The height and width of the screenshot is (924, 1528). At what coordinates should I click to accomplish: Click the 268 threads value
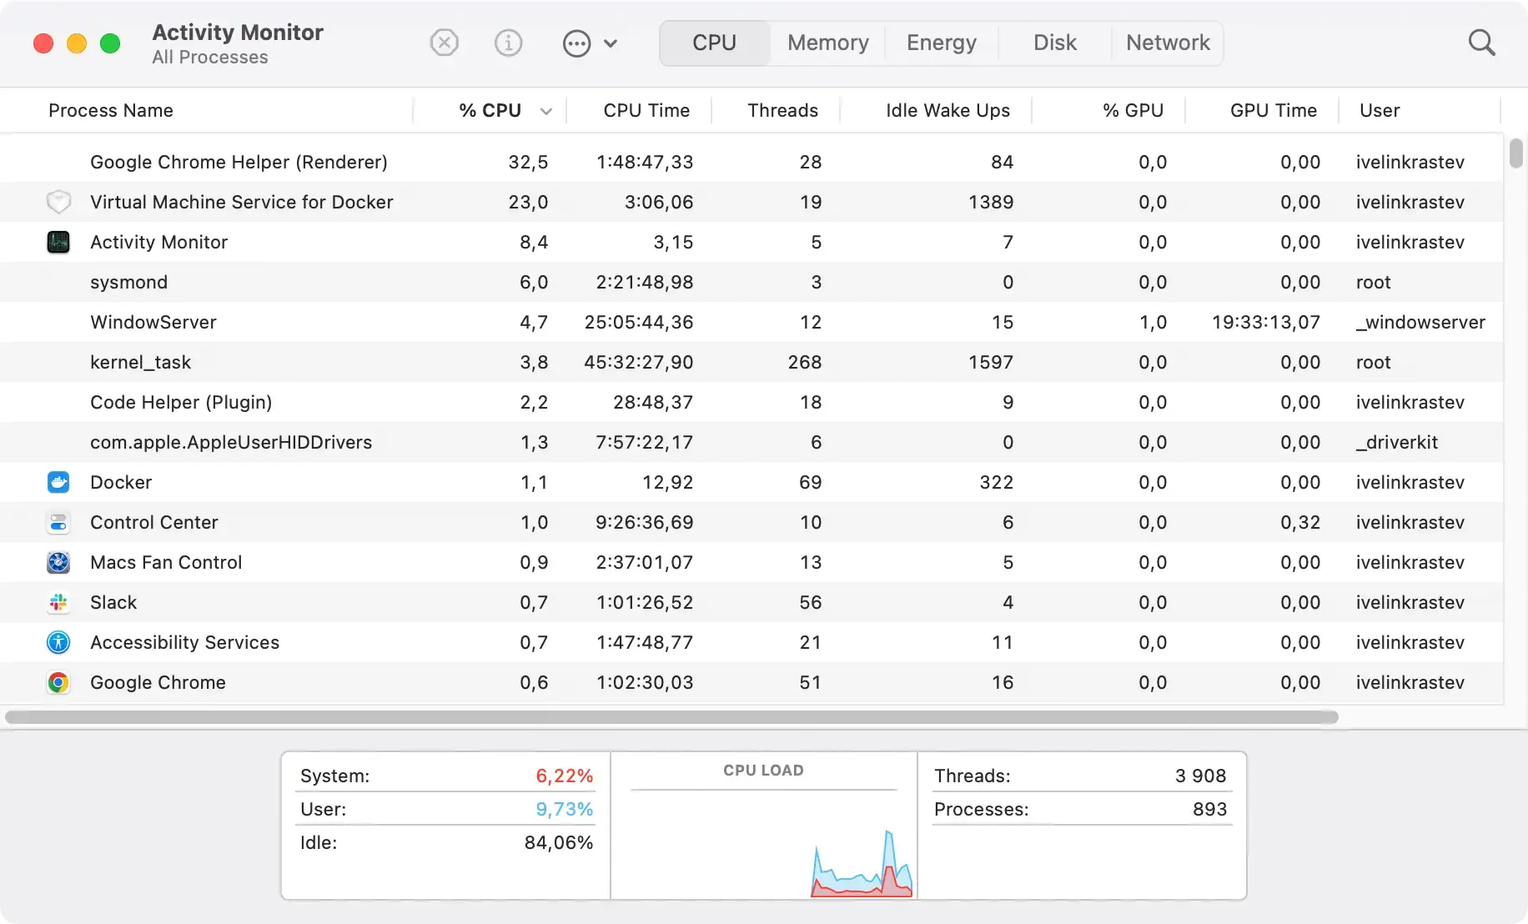tap(805, 362)
